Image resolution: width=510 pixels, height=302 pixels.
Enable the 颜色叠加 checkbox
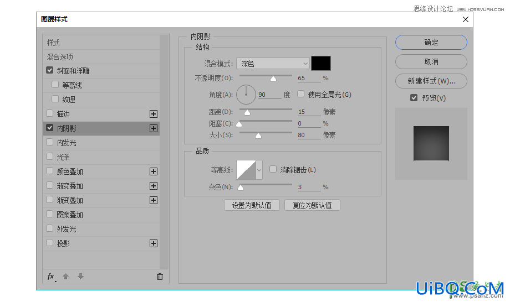point(50,171)
